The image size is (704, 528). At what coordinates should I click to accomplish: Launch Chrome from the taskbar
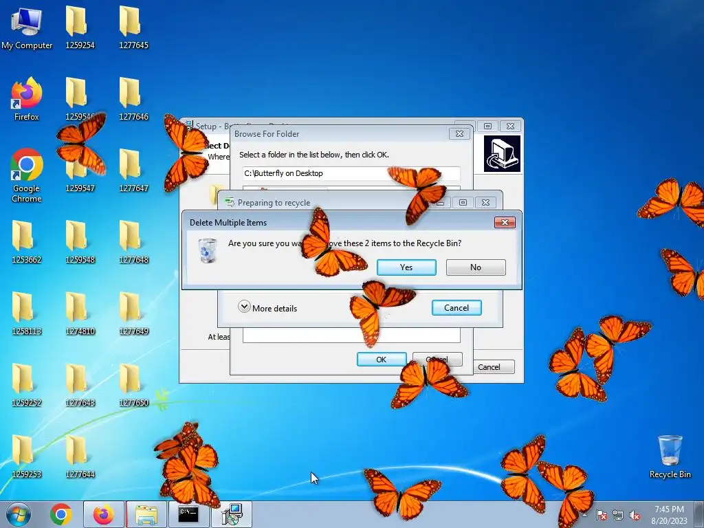pyautogui.click(x=61, y=514)
